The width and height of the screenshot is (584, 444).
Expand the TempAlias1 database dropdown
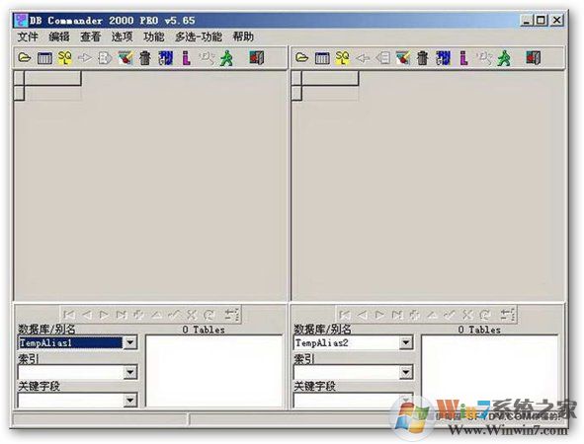tap(130, 342)
